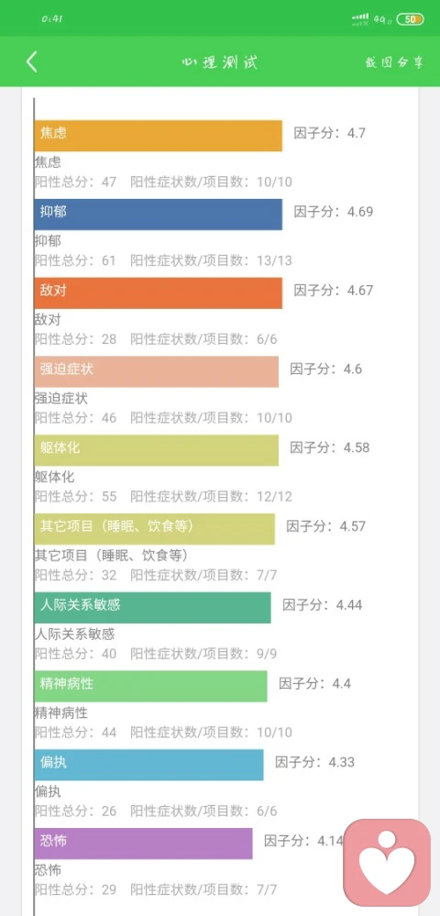Tap the 心理测试 page title
The width and height of the screenshot is (440, 916).
[220, 62]
